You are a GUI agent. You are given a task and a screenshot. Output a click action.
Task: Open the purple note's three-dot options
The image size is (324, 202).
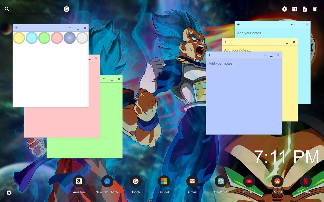(x=264, y=55)
